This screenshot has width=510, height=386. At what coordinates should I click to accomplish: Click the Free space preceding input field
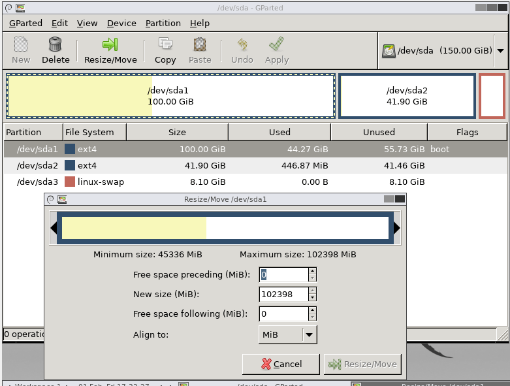pyautogui.click(x=283, y=275)
